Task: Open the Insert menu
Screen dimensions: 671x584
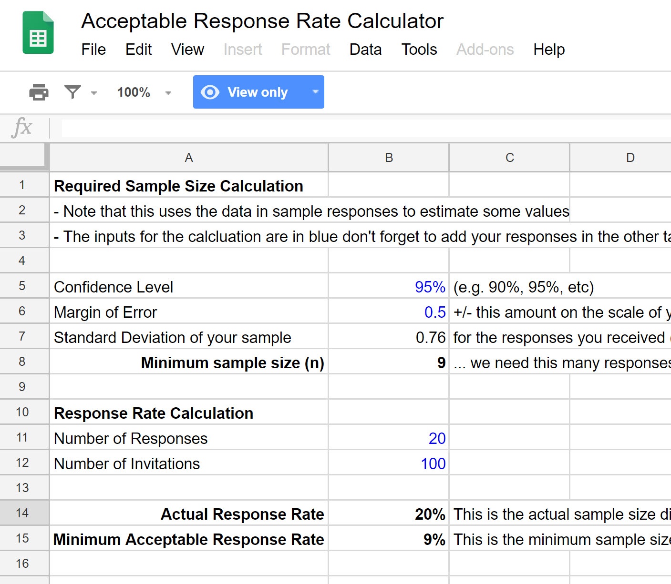Action: coord(243,50)
